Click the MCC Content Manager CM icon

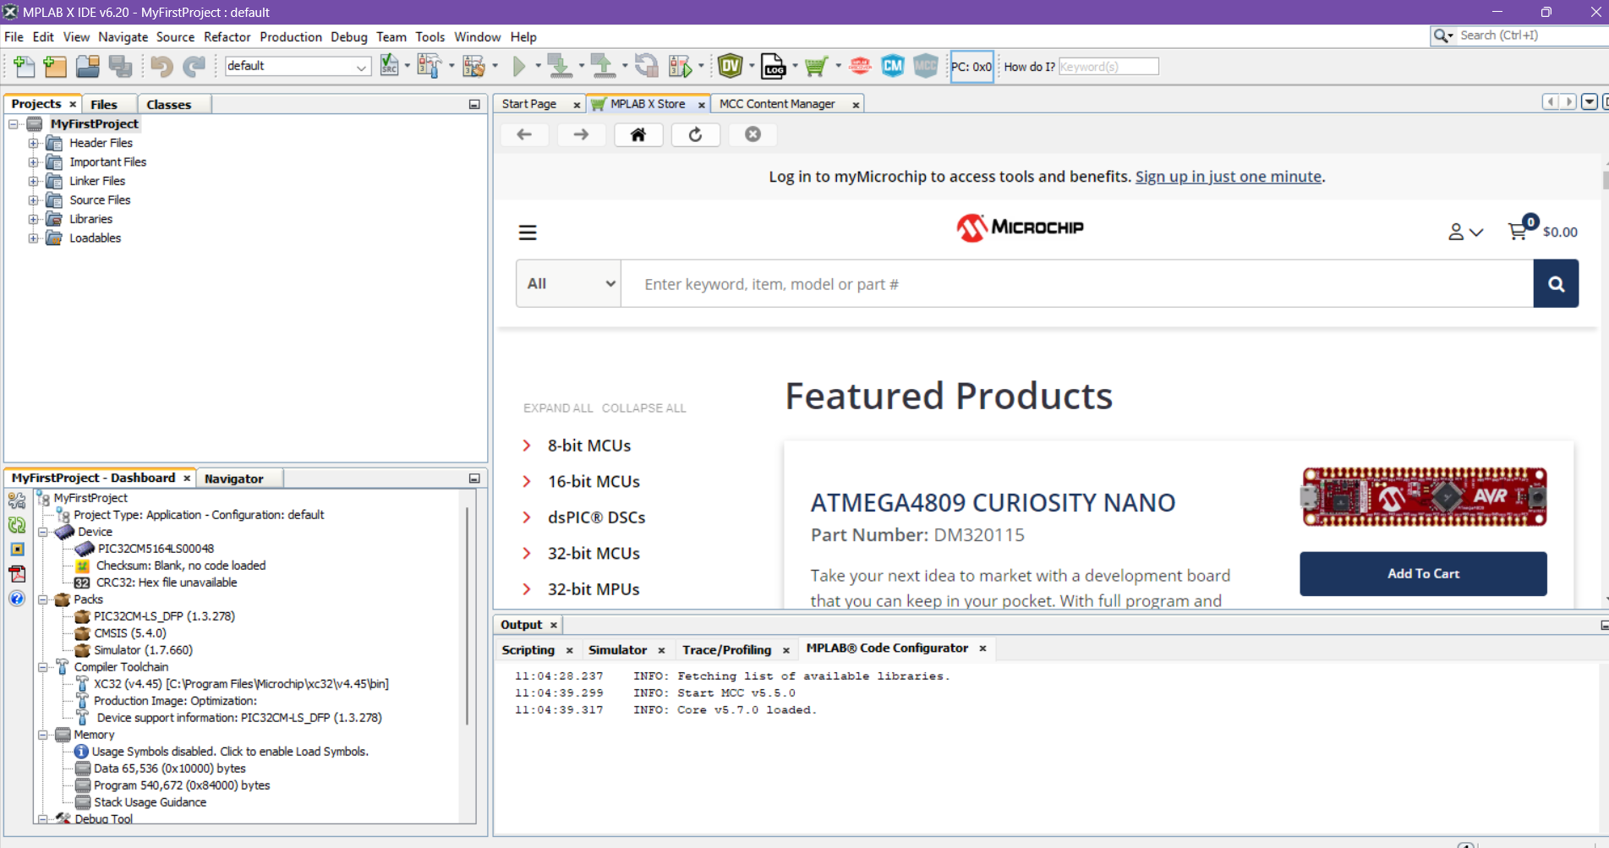(x=892, y=66)
